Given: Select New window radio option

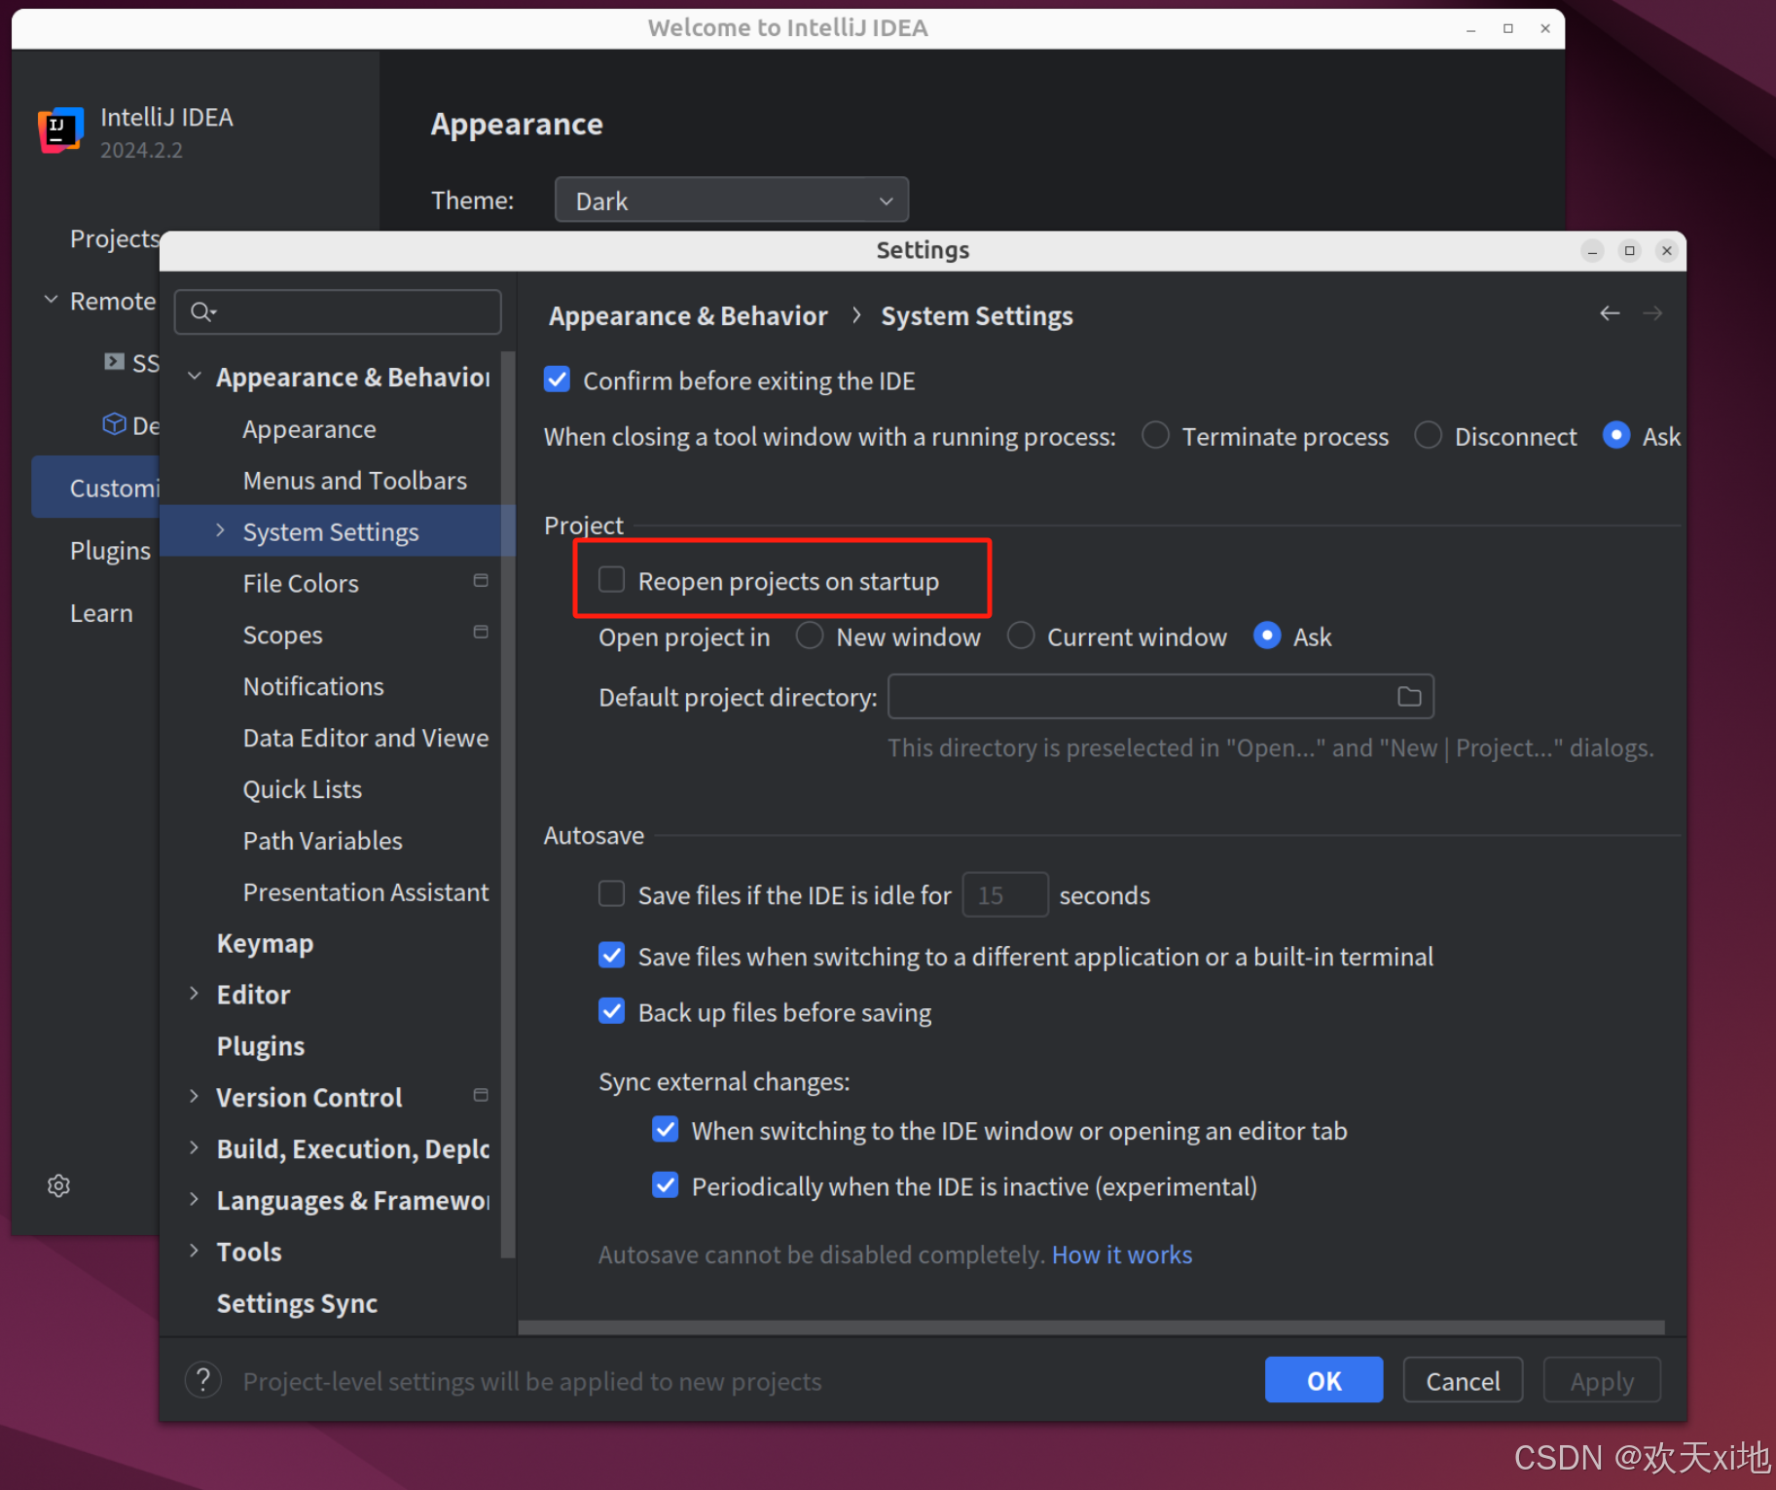Looking at the screenshot, I should point(810,636).
